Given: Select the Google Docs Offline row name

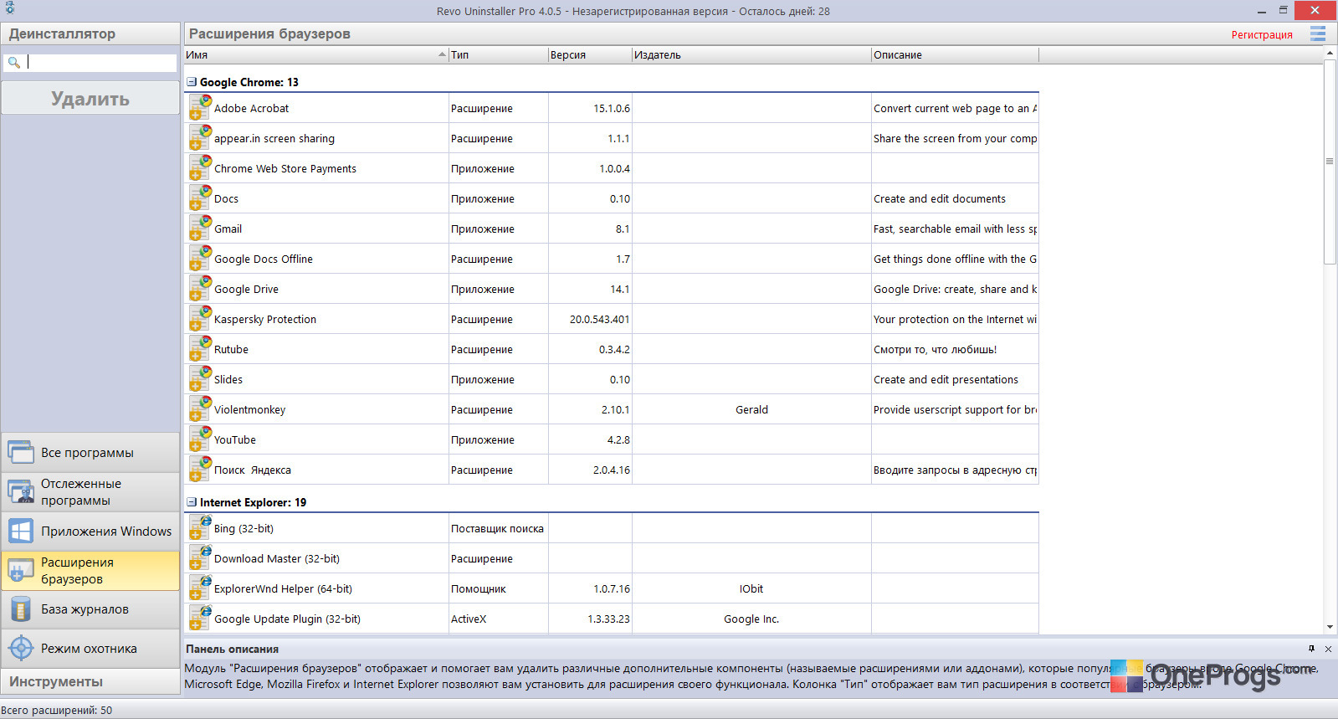Looking at the screenshot, I should coord(264,259).
